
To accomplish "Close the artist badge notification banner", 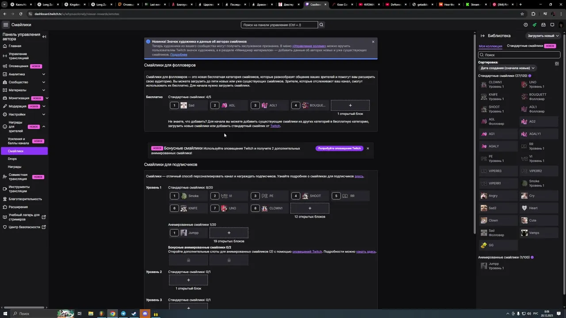I will (x=373, y=42).
